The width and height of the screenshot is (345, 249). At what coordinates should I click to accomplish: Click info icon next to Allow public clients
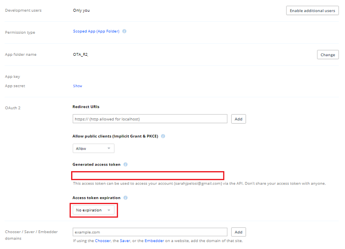coord(163,136)
